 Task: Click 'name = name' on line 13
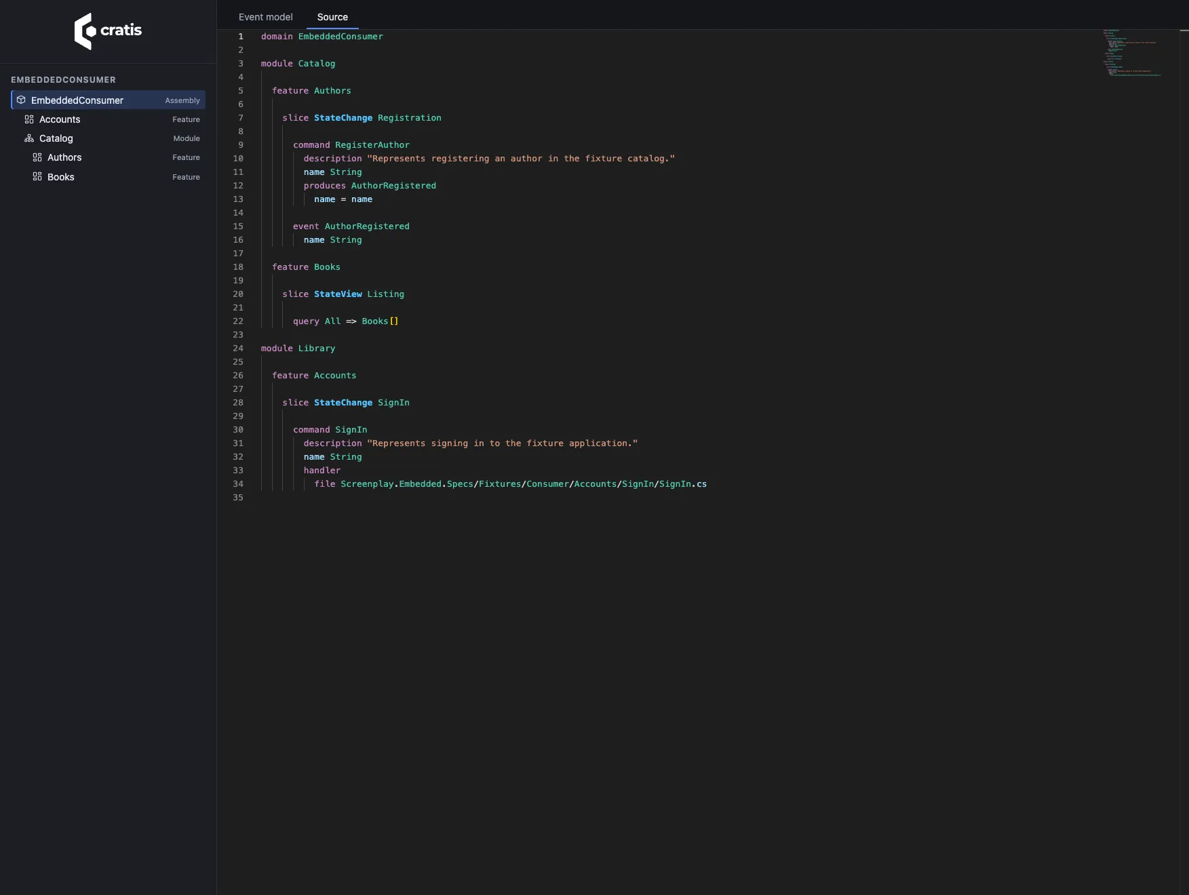343,199
